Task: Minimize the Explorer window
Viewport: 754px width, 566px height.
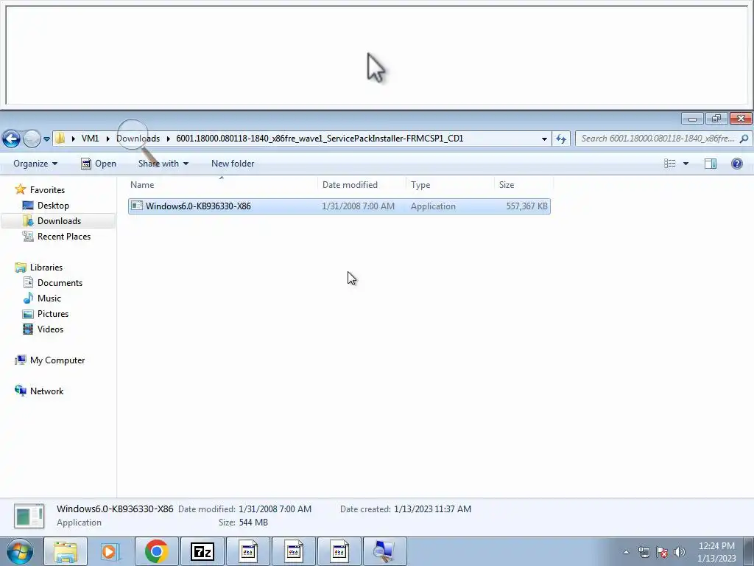Action: click(x=692, y=119)
